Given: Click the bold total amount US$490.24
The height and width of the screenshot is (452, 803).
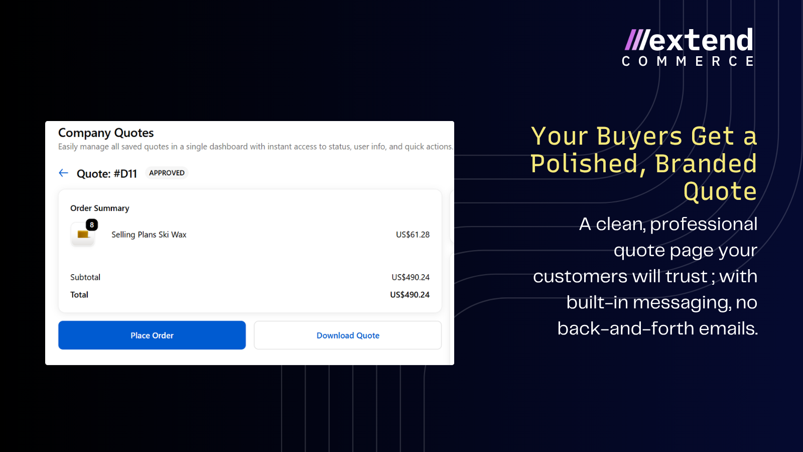Looking at the screenshot, I should pyautogui.click(x=410, y=295).
